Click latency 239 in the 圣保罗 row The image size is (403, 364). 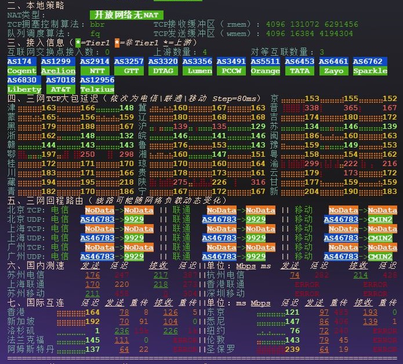point(292,349)
